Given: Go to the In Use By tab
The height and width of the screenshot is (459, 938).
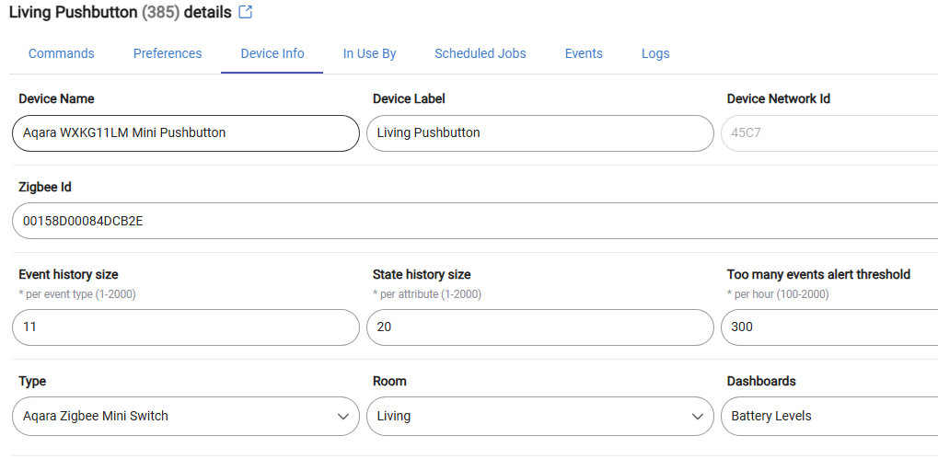Looking at the screenshot, I should [x=370, y=53].
